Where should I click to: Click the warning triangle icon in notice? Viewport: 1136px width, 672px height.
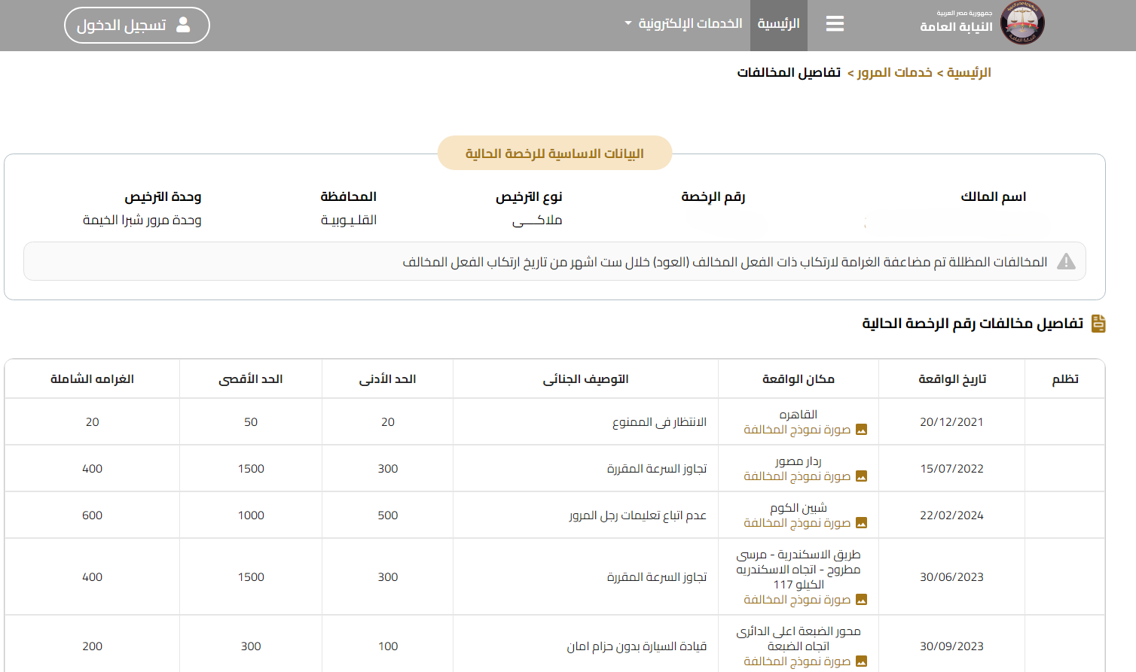(x=1066, y=262)
